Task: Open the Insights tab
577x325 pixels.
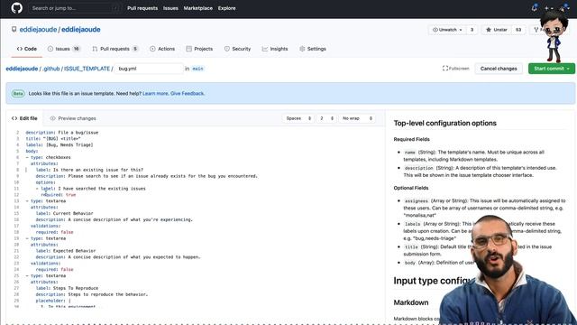Action: pos(275,49)
